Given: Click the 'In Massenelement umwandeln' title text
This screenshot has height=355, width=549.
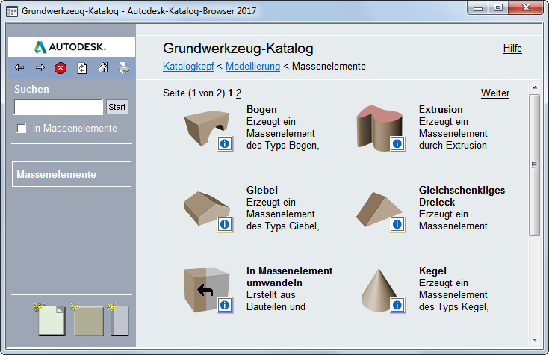Looking at the screenshot, I should click(x=290, y=277).
